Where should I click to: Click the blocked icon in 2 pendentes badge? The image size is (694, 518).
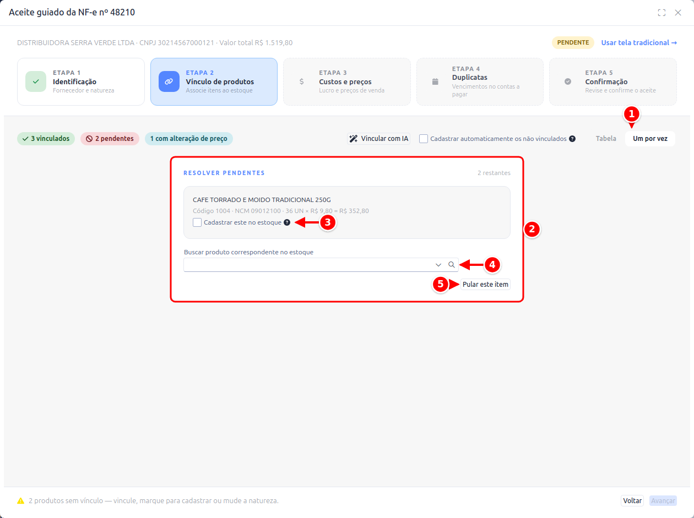point(89,139)
